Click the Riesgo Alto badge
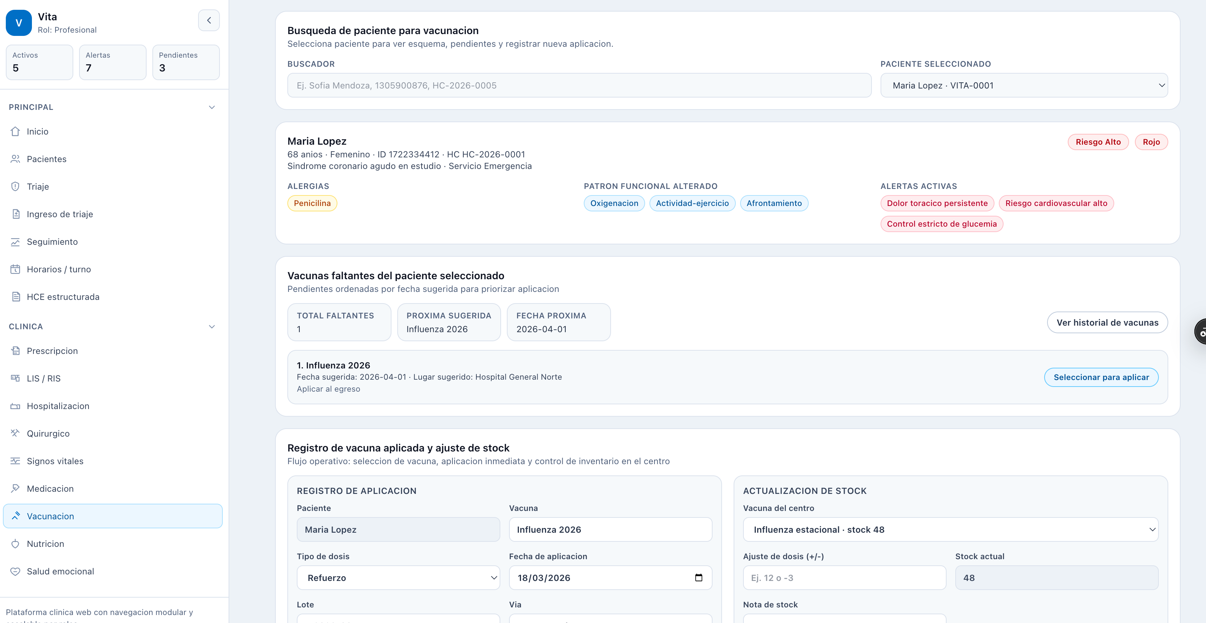Image resolution: width=1206 pixels, height=623 pixels. point(1098,142)
